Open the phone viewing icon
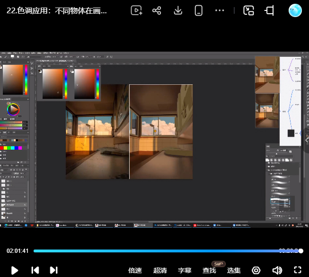This screenshot has height=277, width=309. pyautogui.click(x=198, y=10)
